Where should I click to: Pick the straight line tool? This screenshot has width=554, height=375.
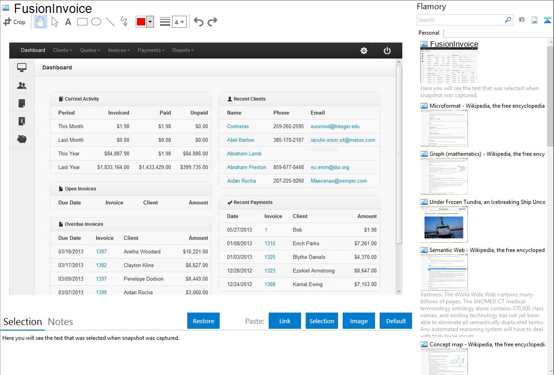110,22
